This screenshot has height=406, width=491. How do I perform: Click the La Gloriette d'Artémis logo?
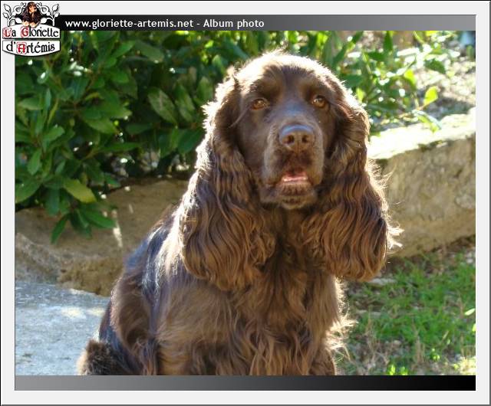[31, 29]
